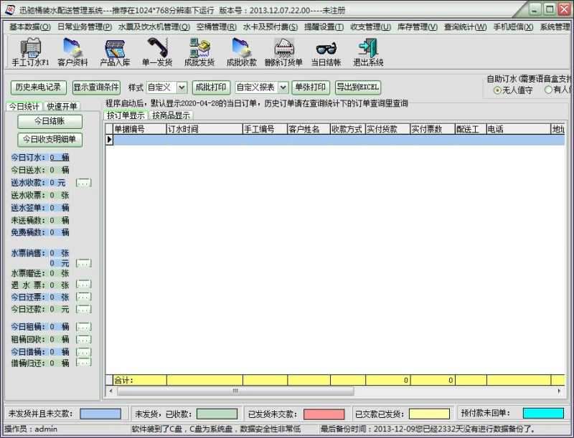574x438 pixels.
Task: Click the 历史来电记录 button
Action: [37, 87]
